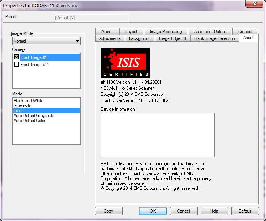Choose Grayscale mode
Screen dimensions: 266x221
[x=46, y=106]
